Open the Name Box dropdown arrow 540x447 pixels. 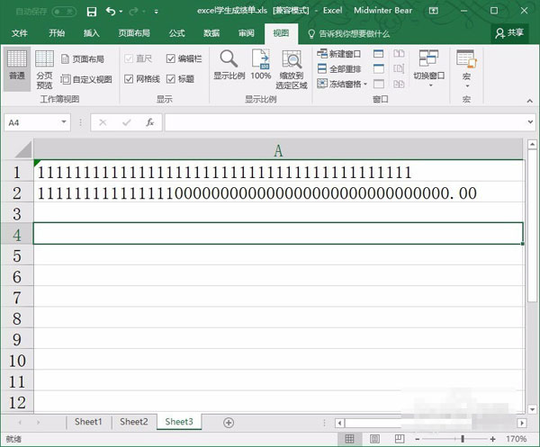[x=64, y=121]
